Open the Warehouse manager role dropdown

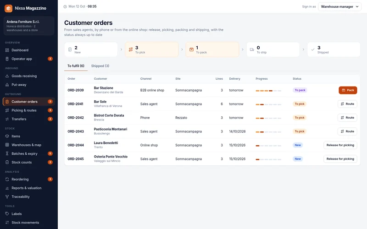[339, 6]
